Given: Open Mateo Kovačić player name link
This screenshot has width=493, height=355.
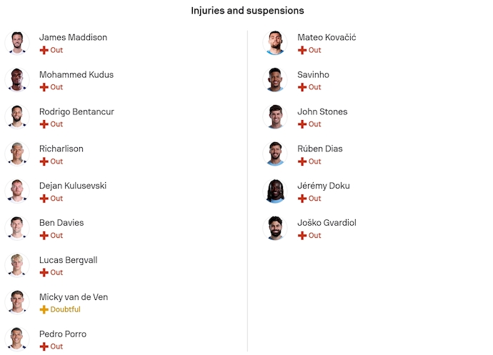Looking at the screenshot, I should (x=327, y=37).
